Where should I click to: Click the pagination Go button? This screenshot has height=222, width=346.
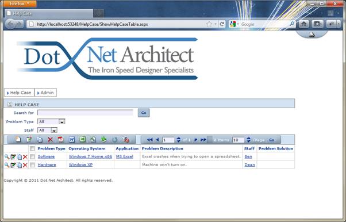(x=271, y=140)
